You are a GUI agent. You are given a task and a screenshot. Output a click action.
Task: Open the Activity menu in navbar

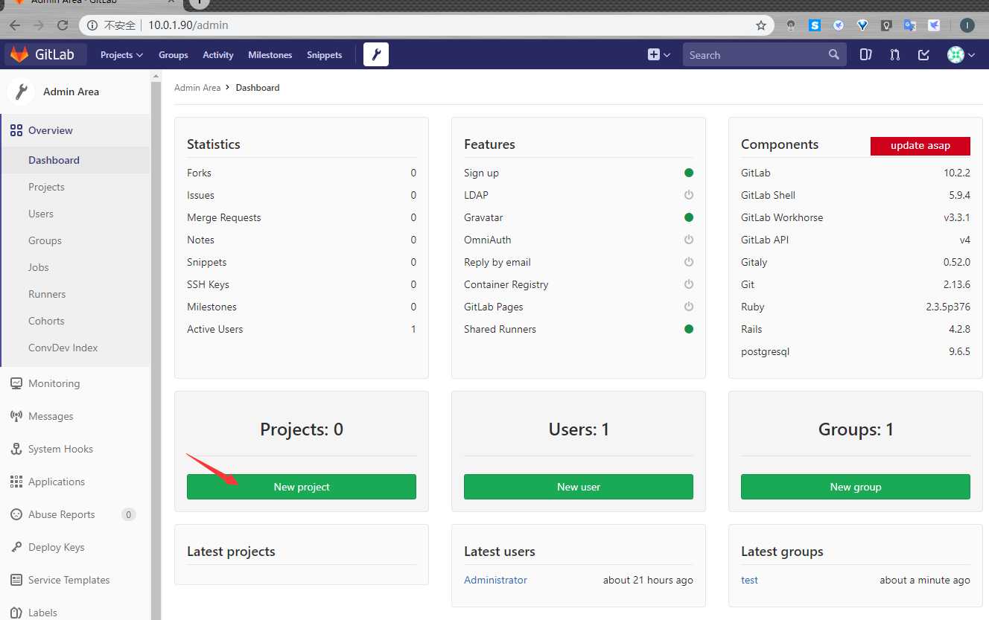(218, 55)
